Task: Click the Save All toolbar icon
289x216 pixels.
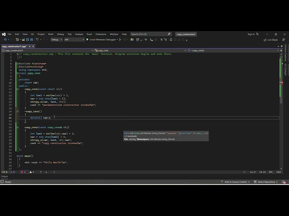Action: 32,40
